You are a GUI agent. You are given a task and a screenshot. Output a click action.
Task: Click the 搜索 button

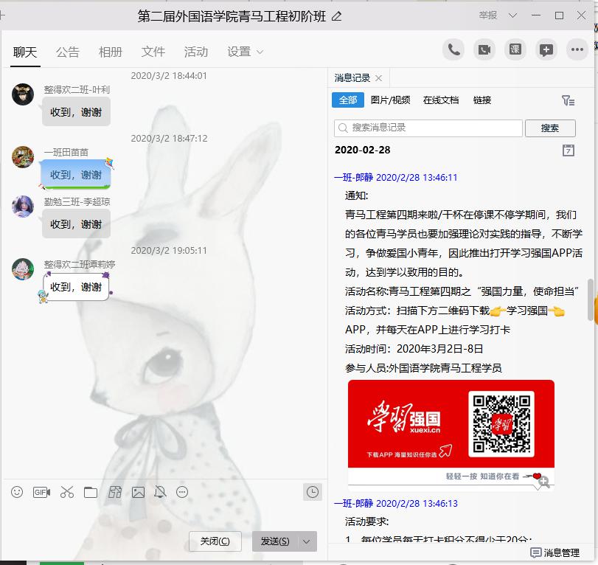pos(550,128)
